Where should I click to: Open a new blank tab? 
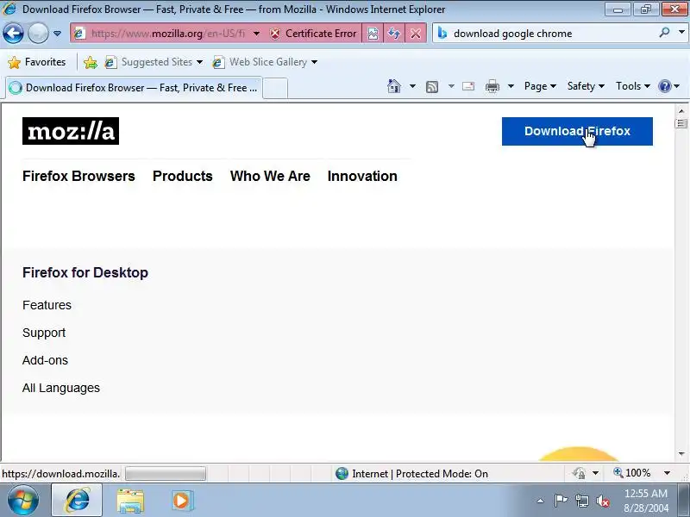tap(275, 88)
